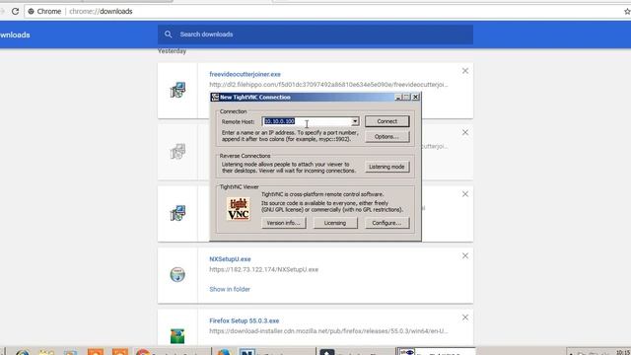Image resolution: width=631 pixels, height=355 pixels.
Task: Click inside the Remote Host input field
Action: 307,121
